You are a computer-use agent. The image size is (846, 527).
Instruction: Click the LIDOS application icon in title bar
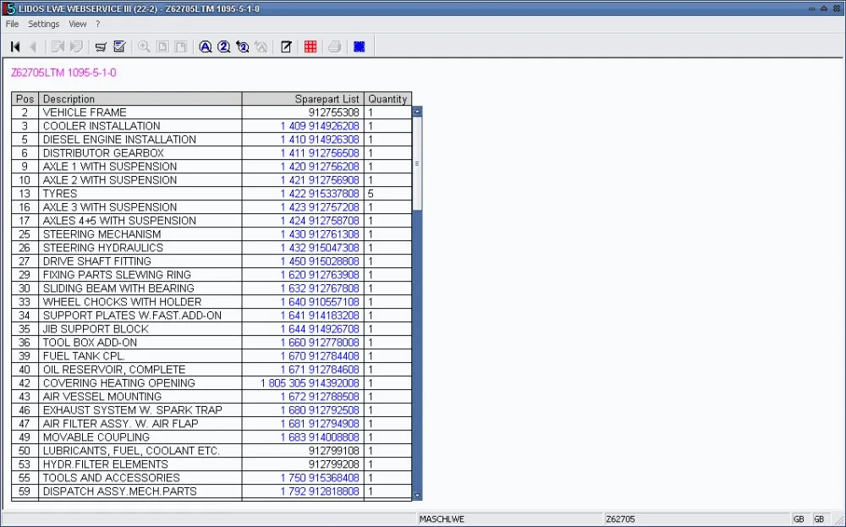point(8,8)
